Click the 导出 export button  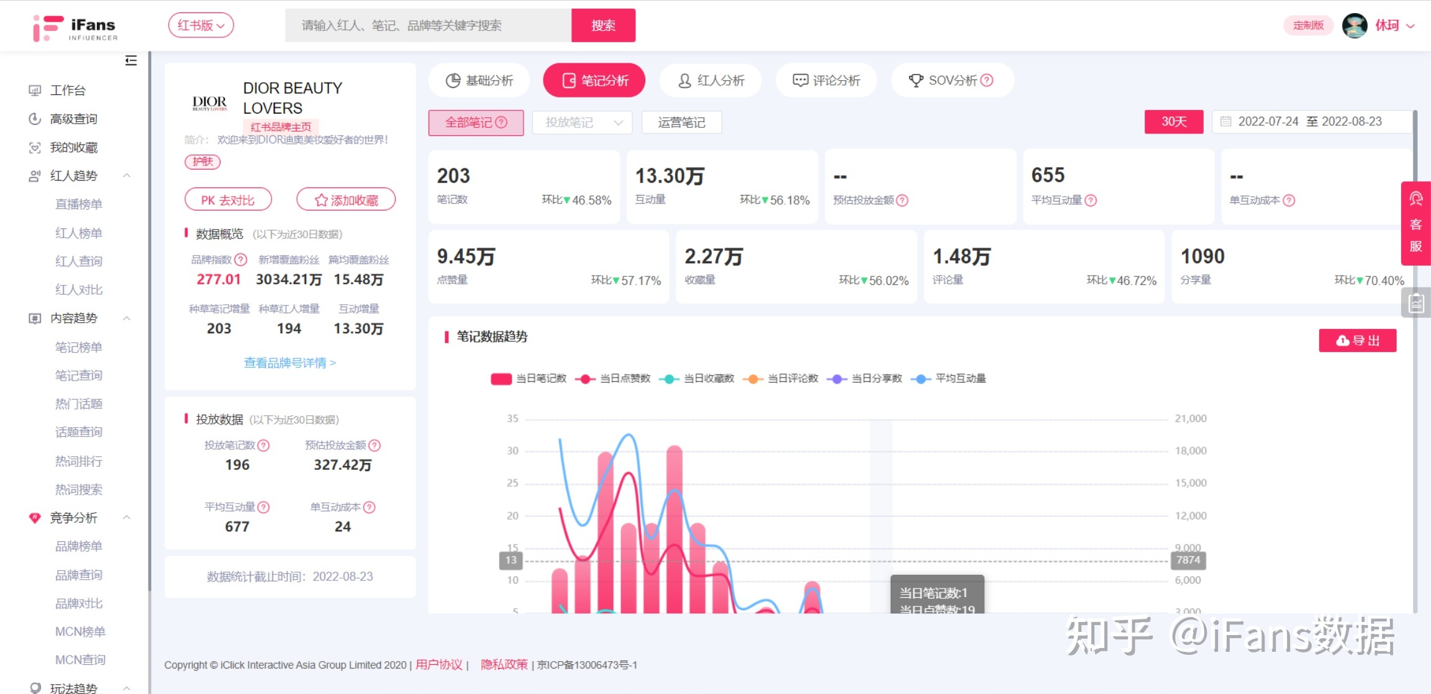[1358, 340]
